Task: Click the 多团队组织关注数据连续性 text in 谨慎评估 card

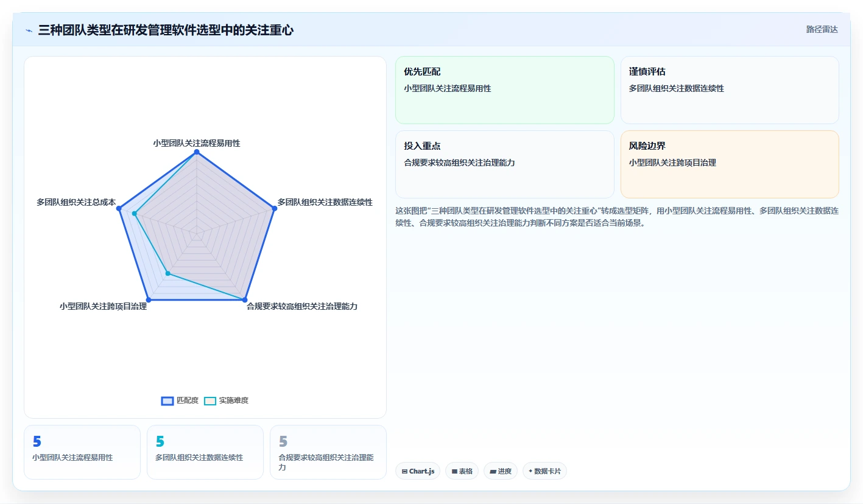Action: click(x=677, y=88)
